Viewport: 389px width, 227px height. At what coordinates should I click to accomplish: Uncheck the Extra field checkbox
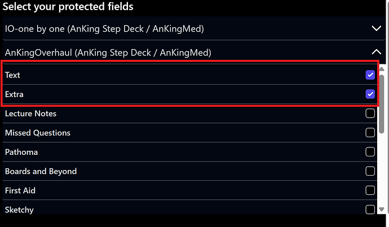[370, 94]
